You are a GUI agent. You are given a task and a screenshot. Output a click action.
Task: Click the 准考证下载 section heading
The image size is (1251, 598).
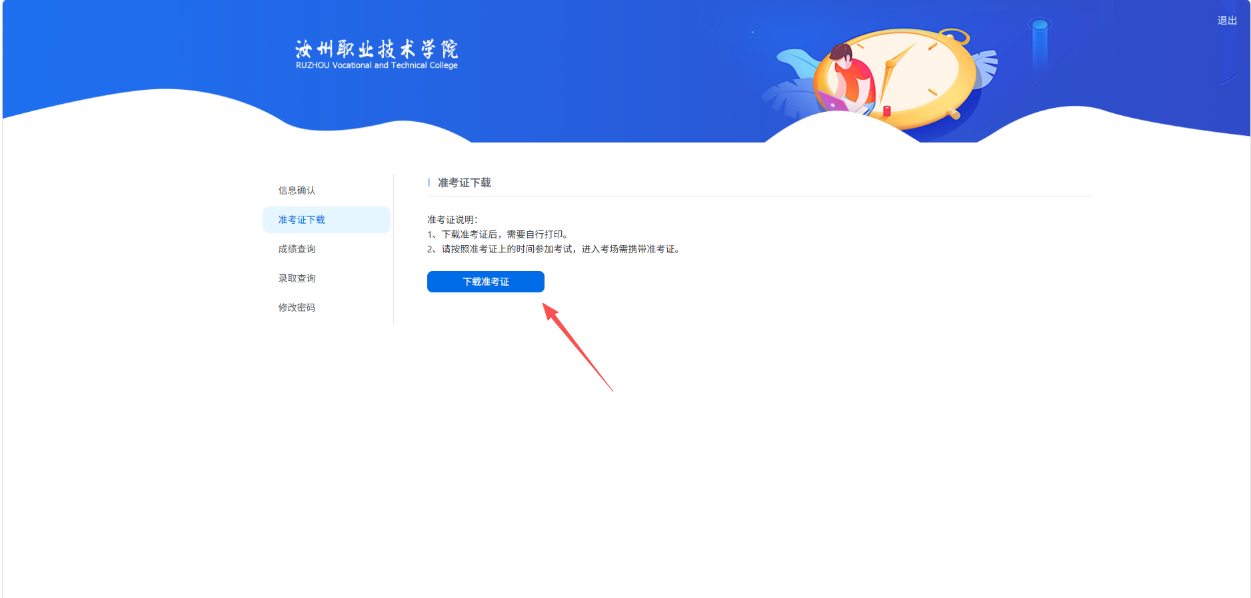464,182
